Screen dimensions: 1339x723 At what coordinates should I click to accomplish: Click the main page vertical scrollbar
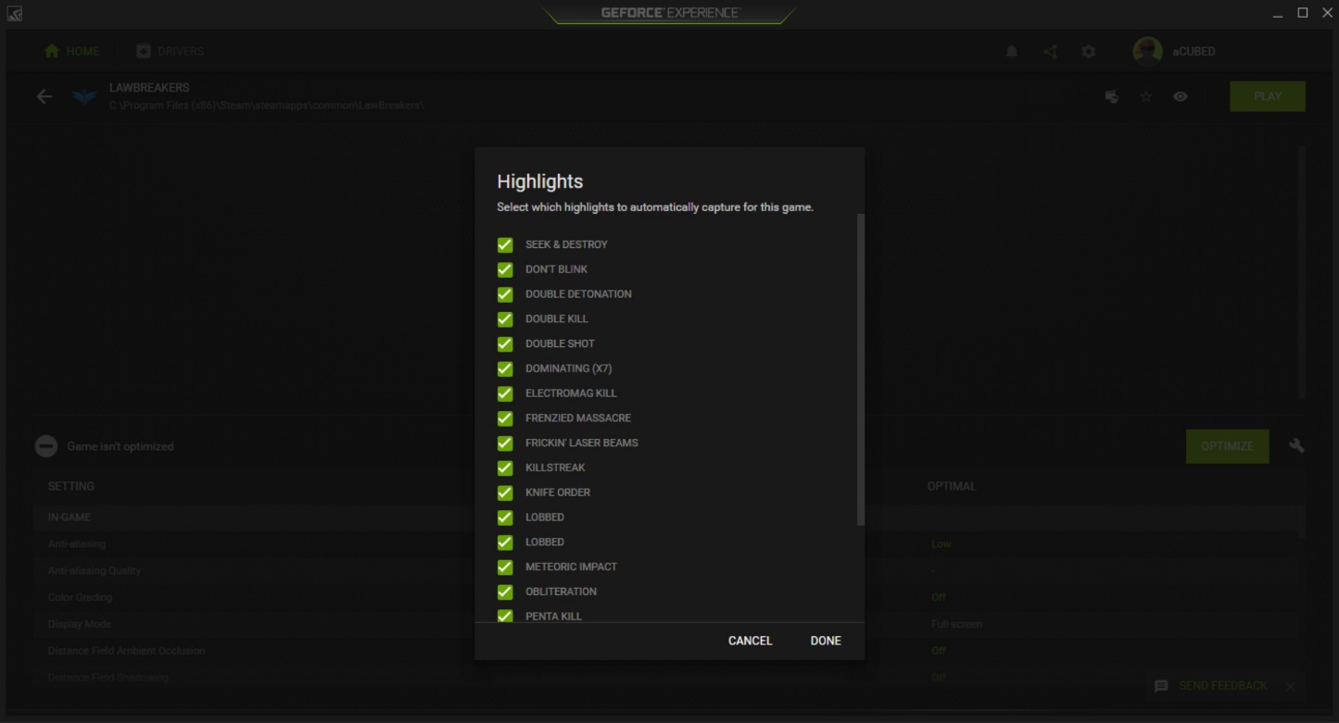click(x=1302, y=272)
